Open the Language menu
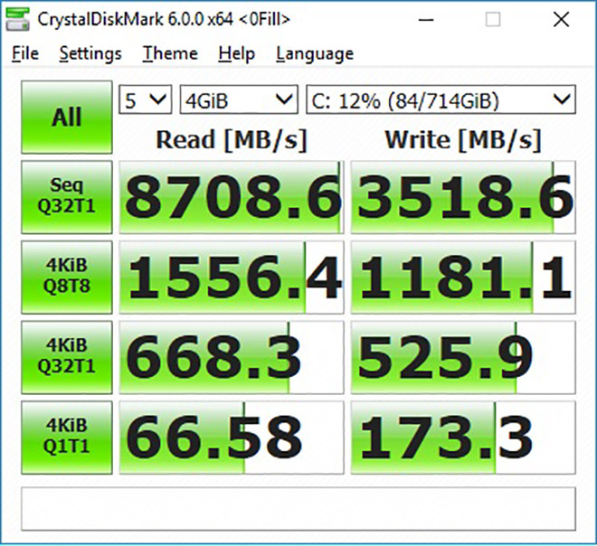Screen dimensions: 597x546 pos(315,53)
